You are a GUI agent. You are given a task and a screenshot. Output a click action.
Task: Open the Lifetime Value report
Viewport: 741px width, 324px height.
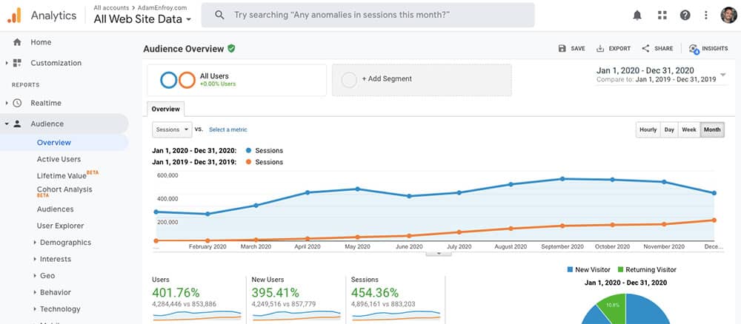pyautogui.click(x=62, y=175)
